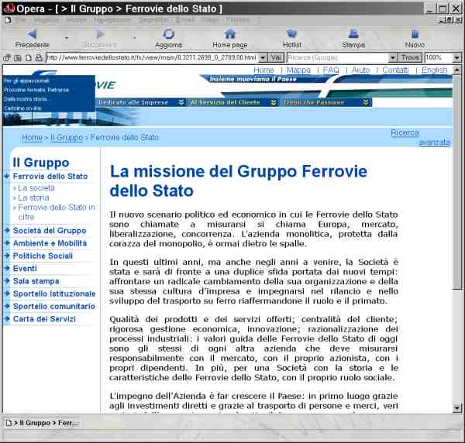Open the Carta dei Servizi section
This screenshot has width=465, height=443.
pyautogui.click(x=44, y=319)
